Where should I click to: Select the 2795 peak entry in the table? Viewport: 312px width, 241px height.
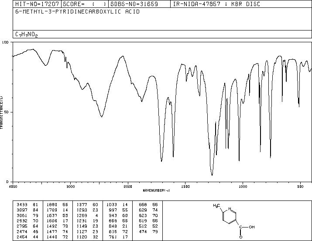(27, 226)
